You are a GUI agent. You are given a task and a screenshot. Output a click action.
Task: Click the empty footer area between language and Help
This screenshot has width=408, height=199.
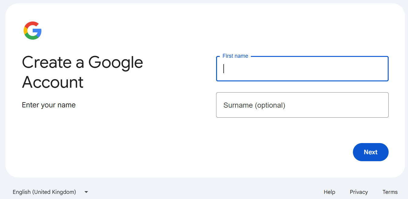(x=206, y=192)
